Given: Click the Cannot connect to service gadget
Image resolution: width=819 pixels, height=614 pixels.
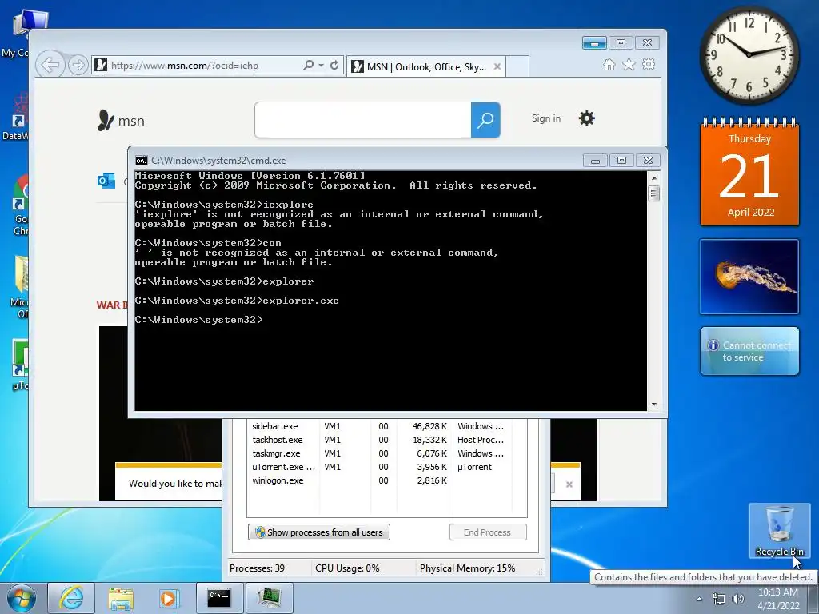Looking at the screenshot, I should coord(749,351).
